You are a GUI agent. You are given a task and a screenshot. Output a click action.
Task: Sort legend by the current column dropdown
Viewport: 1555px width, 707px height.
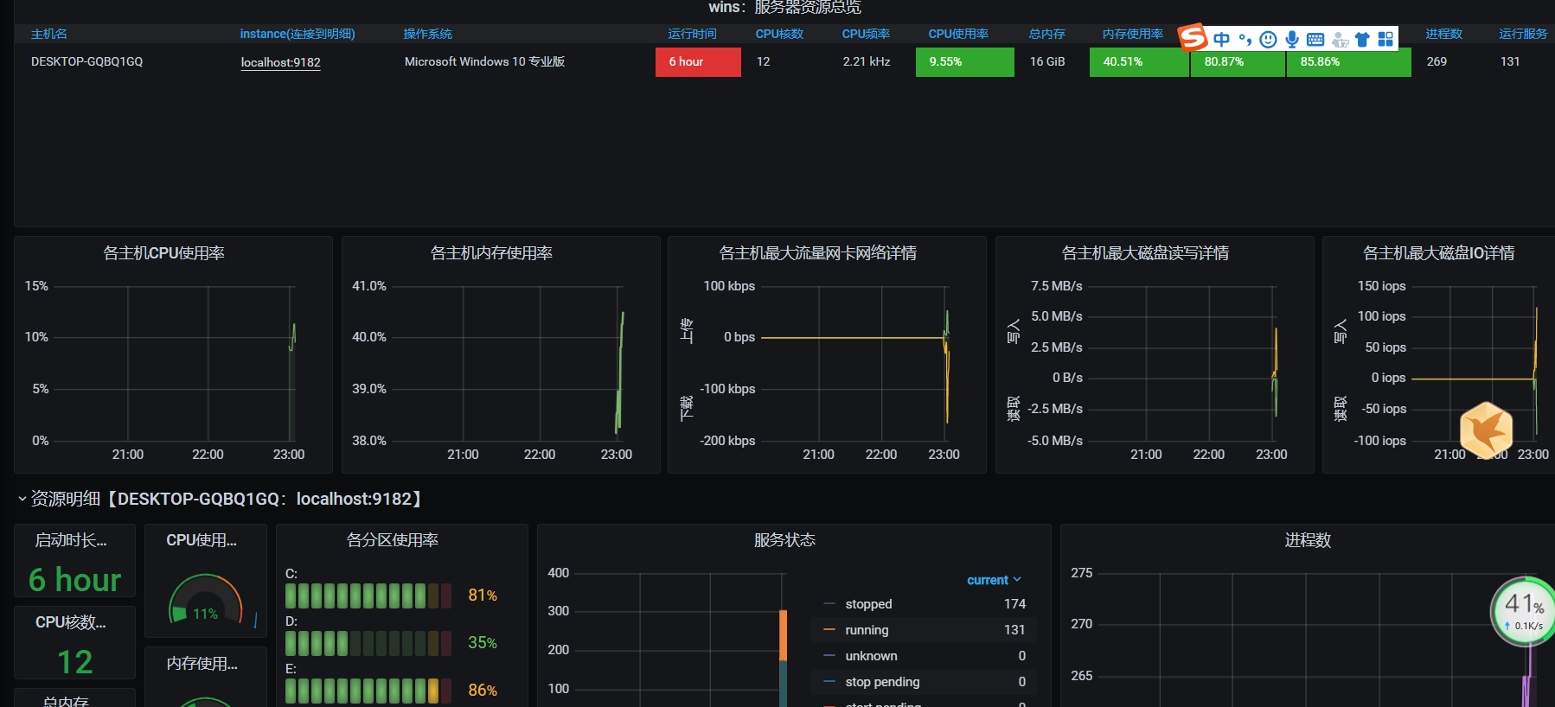click(x=994, y=580)
